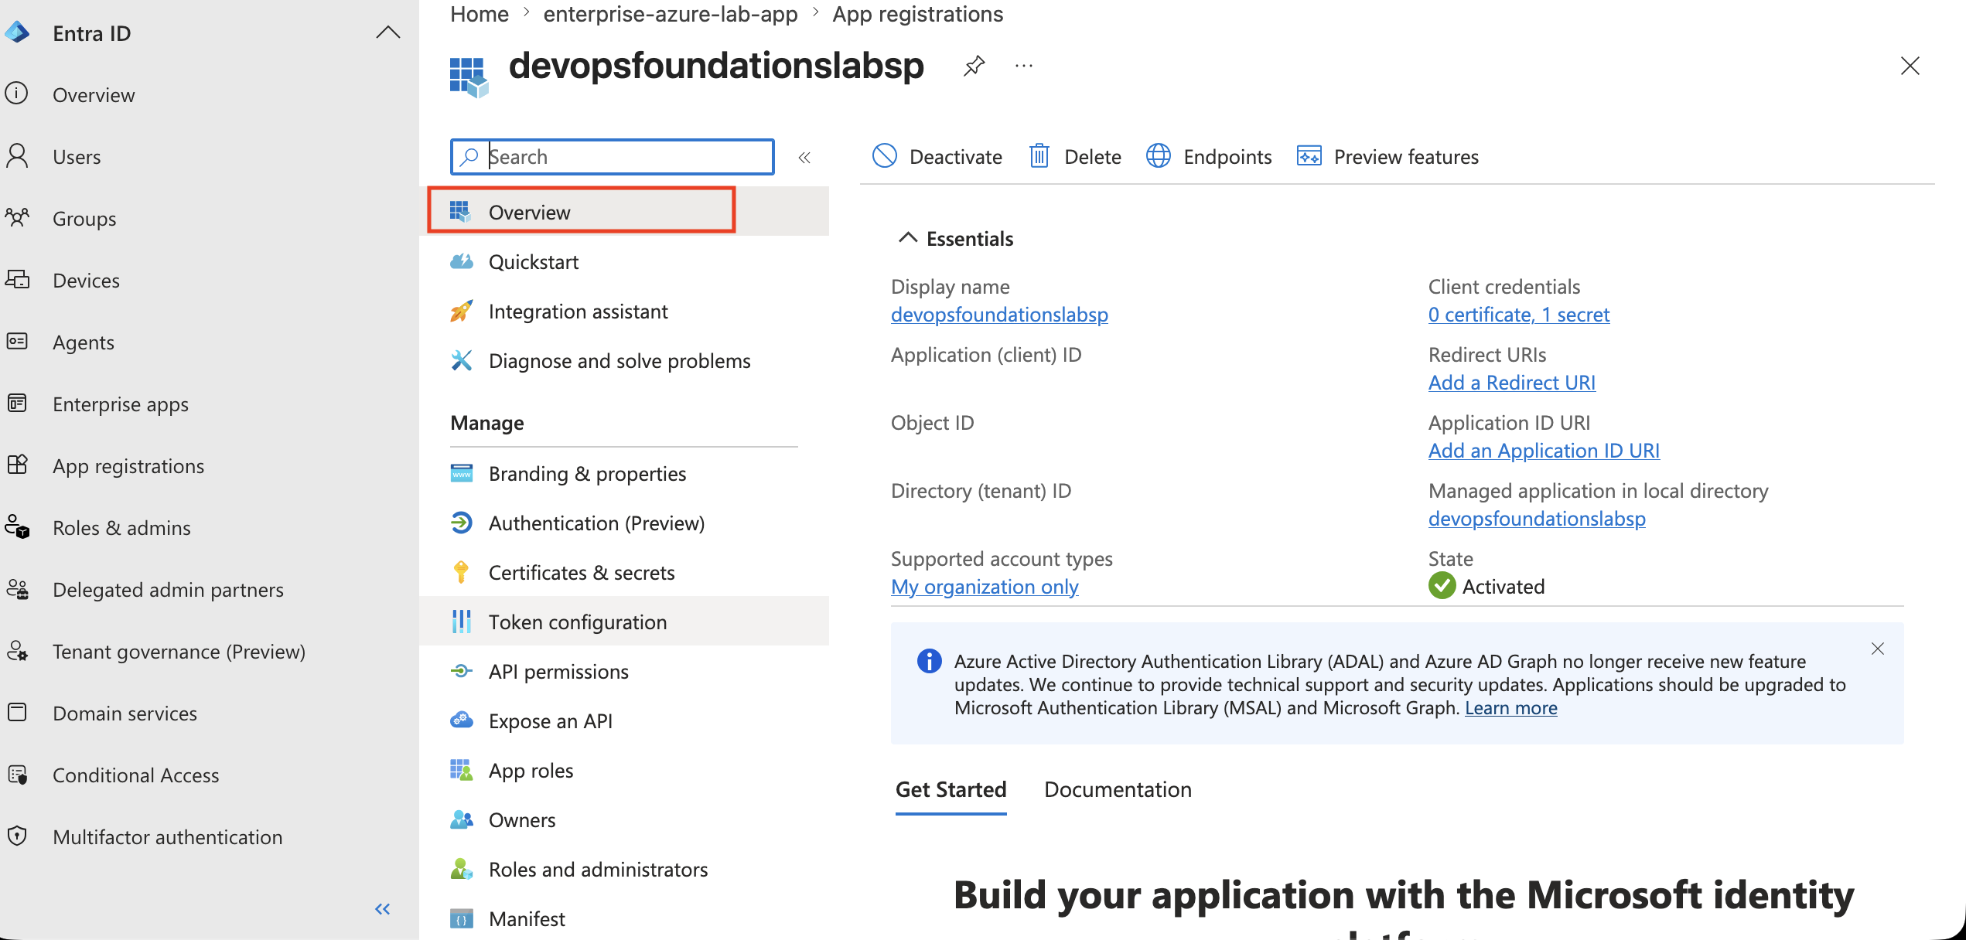Viewport: 1966px width, 940px height.
Task: Open Endpoints from the toolbar
Action: pyautogui.click(x=1210, y=157)
